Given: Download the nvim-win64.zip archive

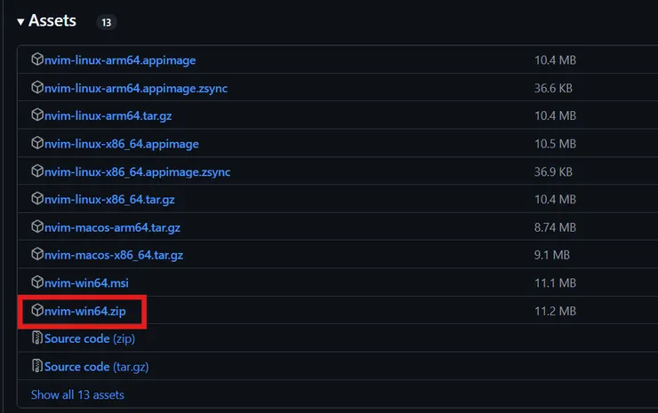Looking at the screenshot, I should [85, 311].
